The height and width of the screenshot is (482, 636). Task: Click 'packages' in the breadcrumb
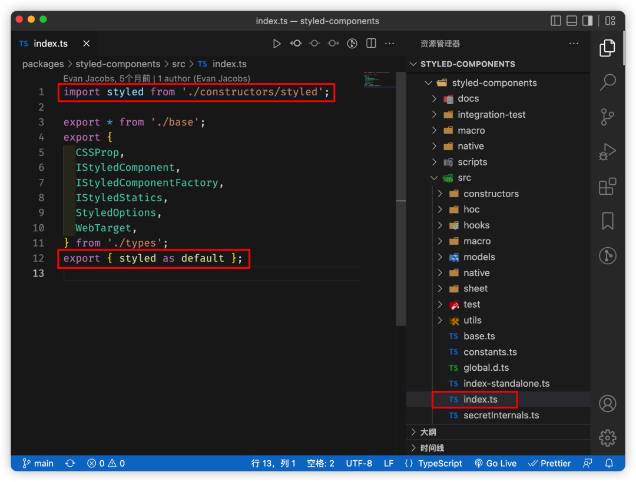pos(43,64)
